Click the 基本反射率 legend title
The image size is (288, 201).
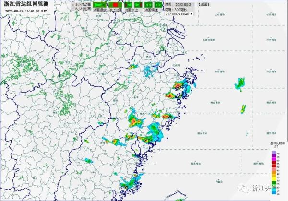[277, 143]
